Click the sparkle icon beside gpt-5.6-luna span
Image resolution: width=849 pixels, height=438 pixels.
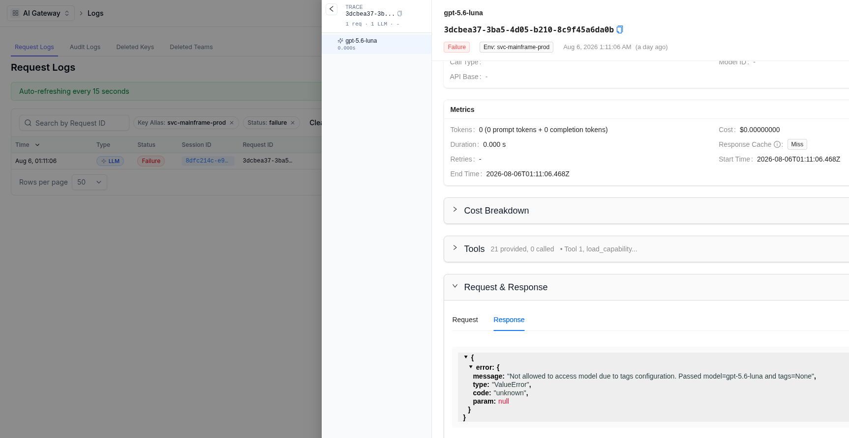pyautogui.click(x=340, y=41)
